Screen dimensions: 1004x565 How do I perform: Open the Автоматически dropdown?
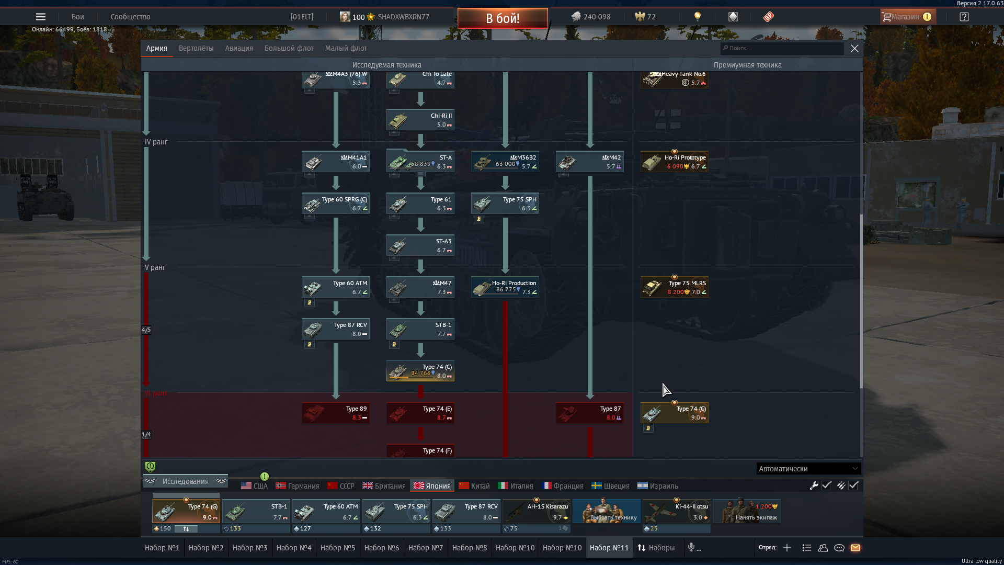808,469
